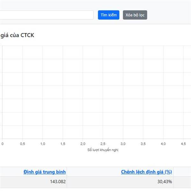The image size is (191, 191).
Task: Click inside the empty chart grid area
Action: click(96, 92)
